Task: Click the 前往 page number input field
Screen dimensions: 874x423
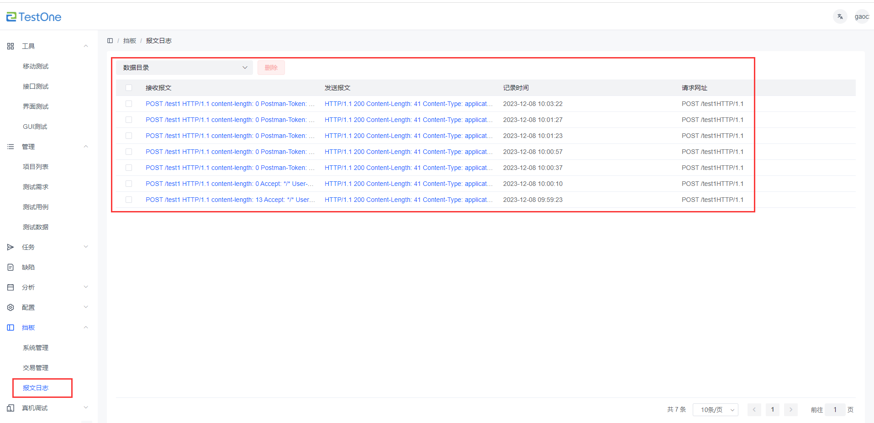Action: pyautogui.click(x=835, y=410)
